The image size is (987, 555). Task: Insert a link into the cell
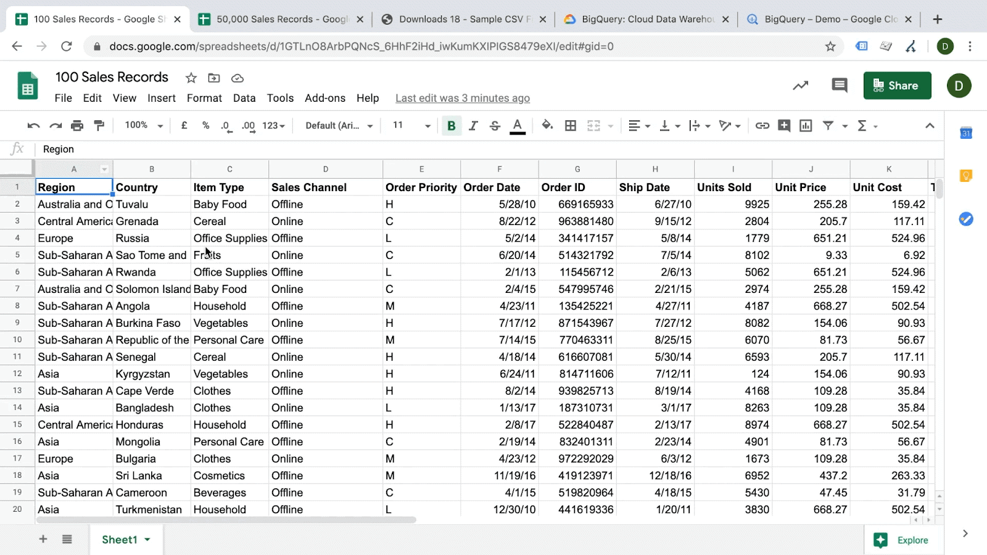(x=762, y=125)
